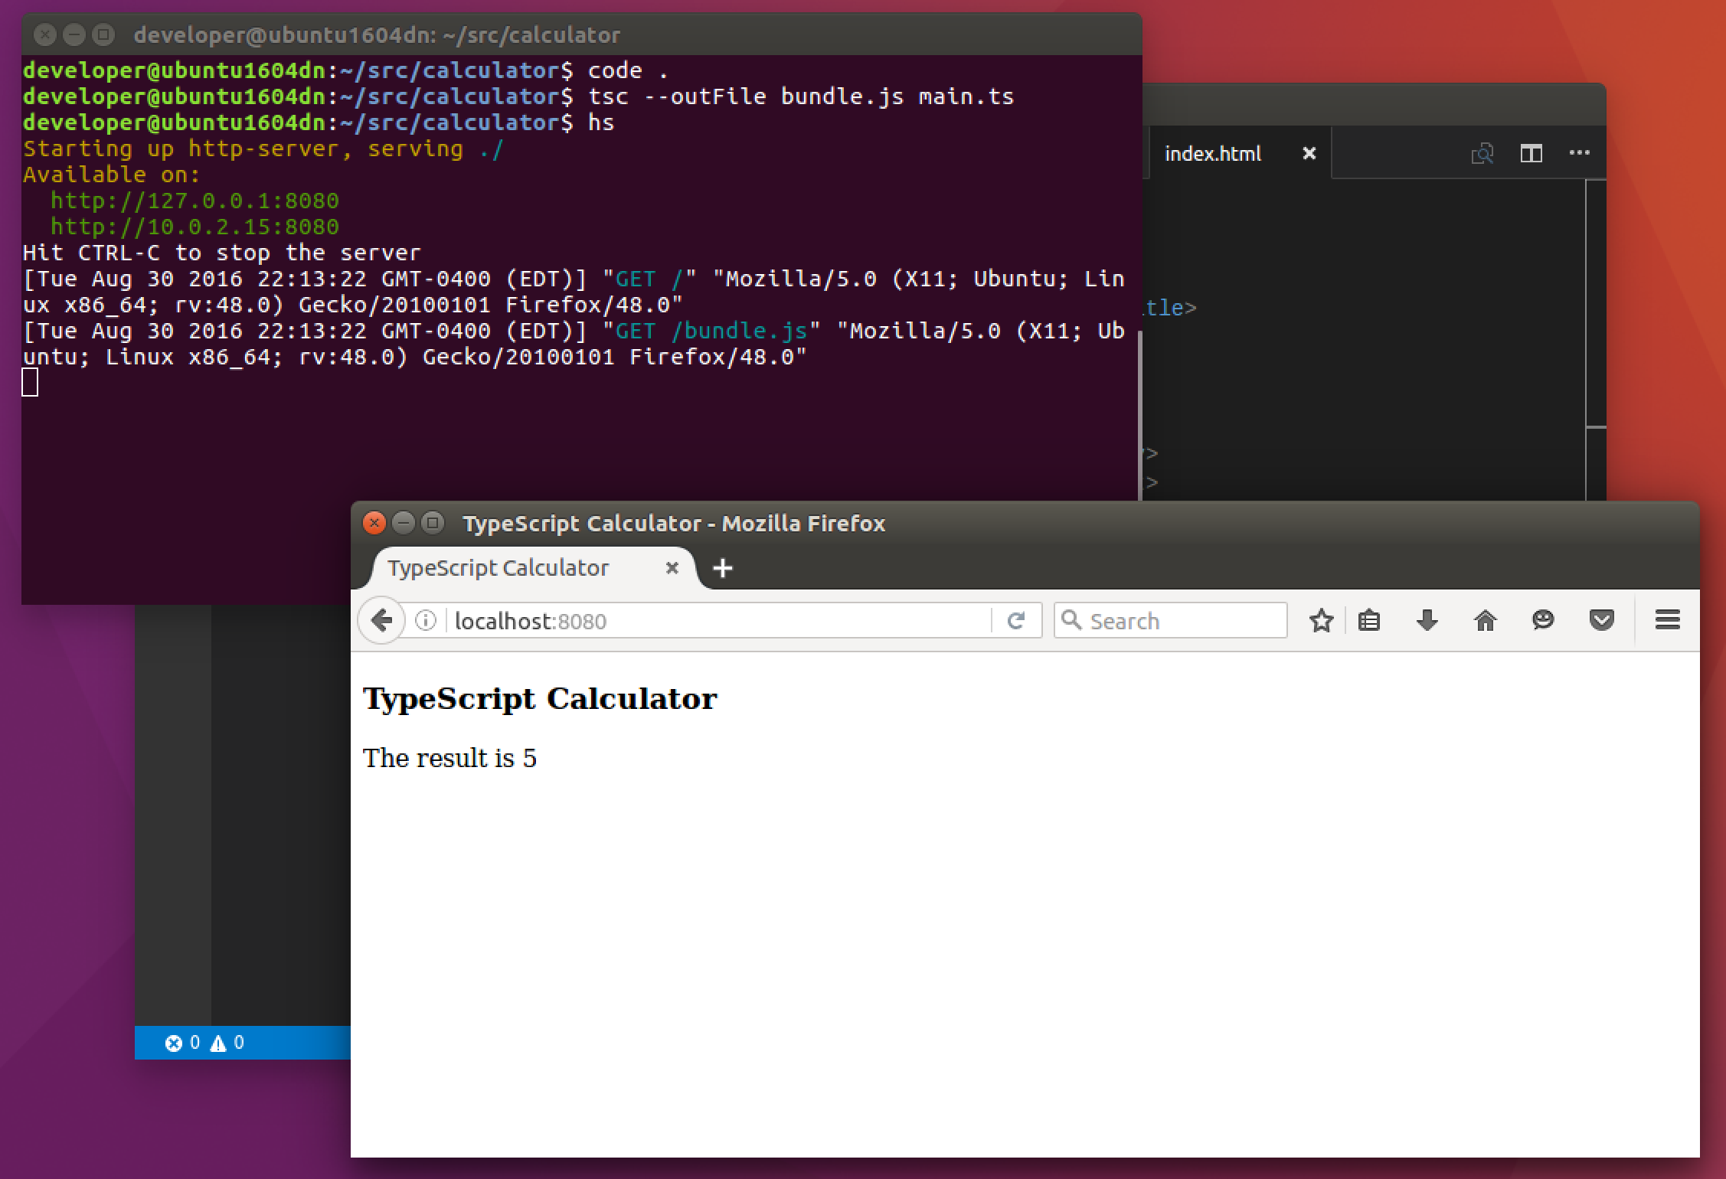Show site information icon next to localhost

(x=426, y=620)
